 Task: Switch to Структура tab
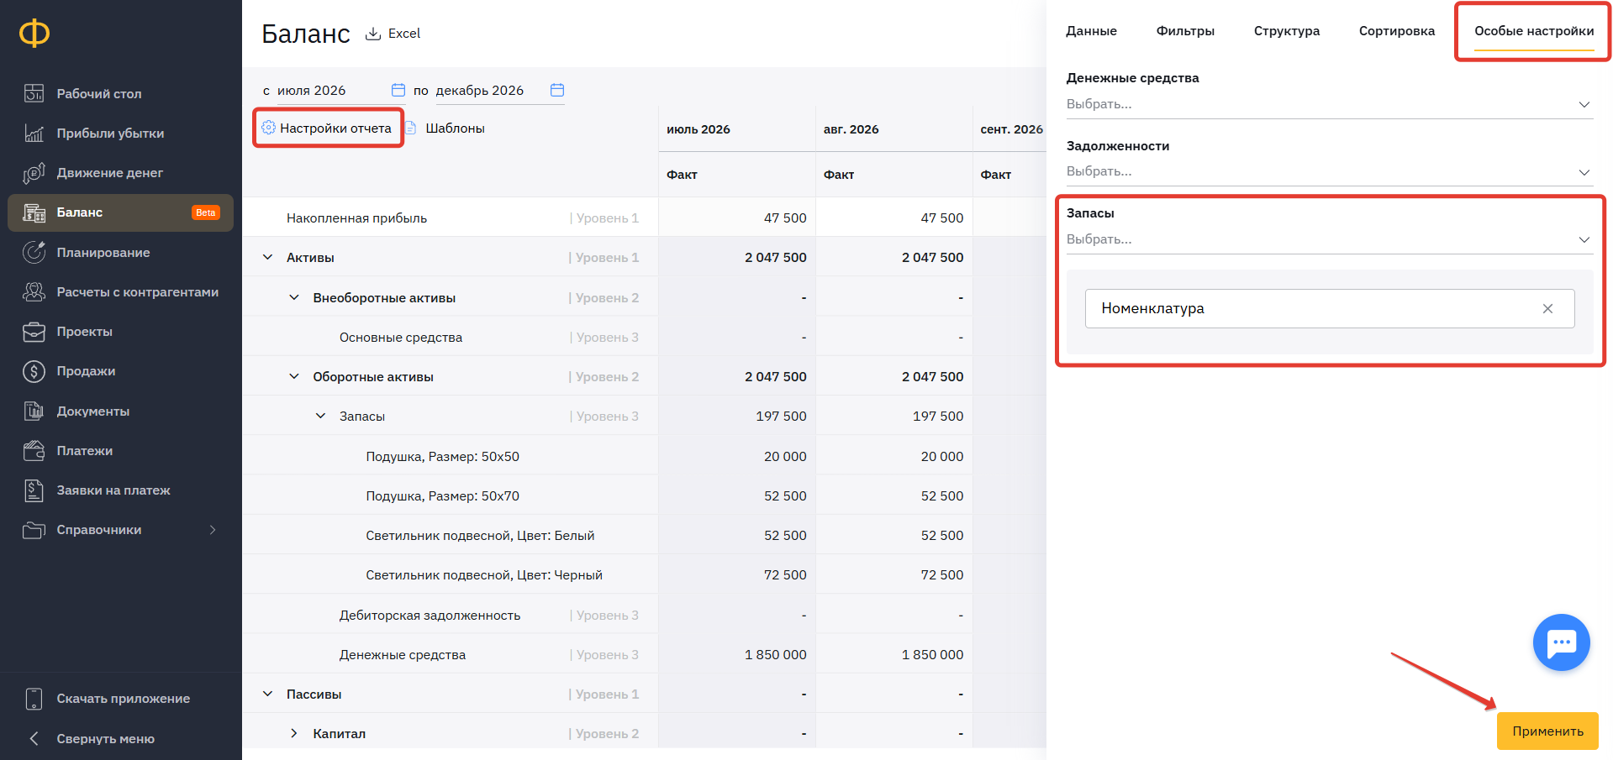[1286, 31]
